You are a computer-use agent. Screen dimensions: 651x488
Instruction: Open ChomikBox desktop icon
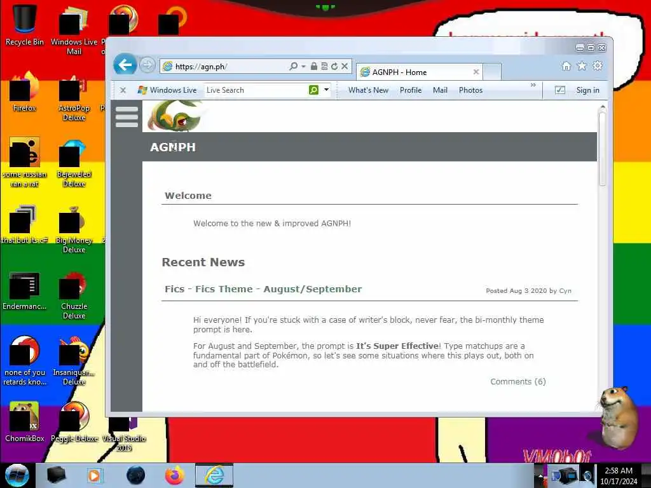25,423
